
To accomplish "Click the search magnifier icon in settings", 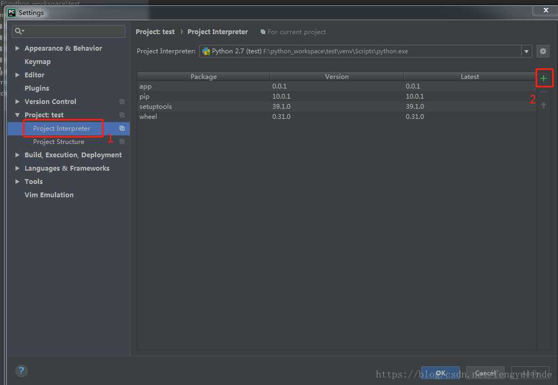I will pyautogui.click(x=19, y=31).
